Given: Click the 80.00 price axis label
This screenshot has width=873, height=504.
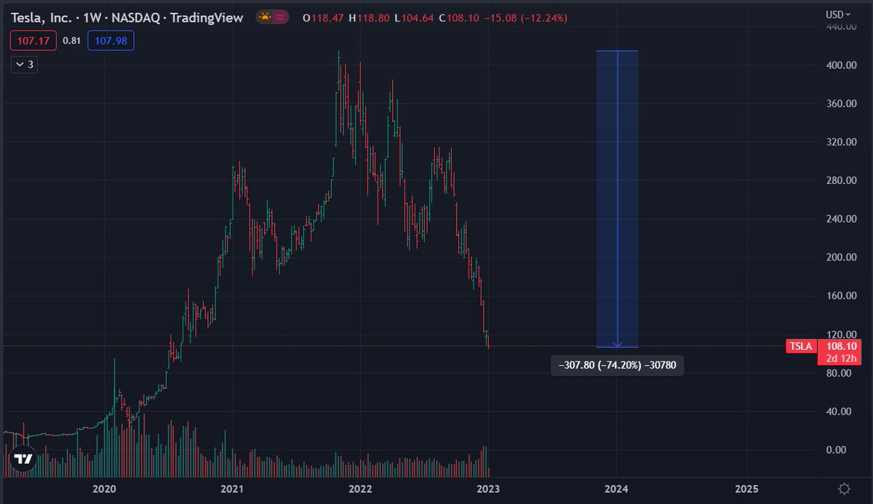Looking at the screenshot, I should point(837,372).
